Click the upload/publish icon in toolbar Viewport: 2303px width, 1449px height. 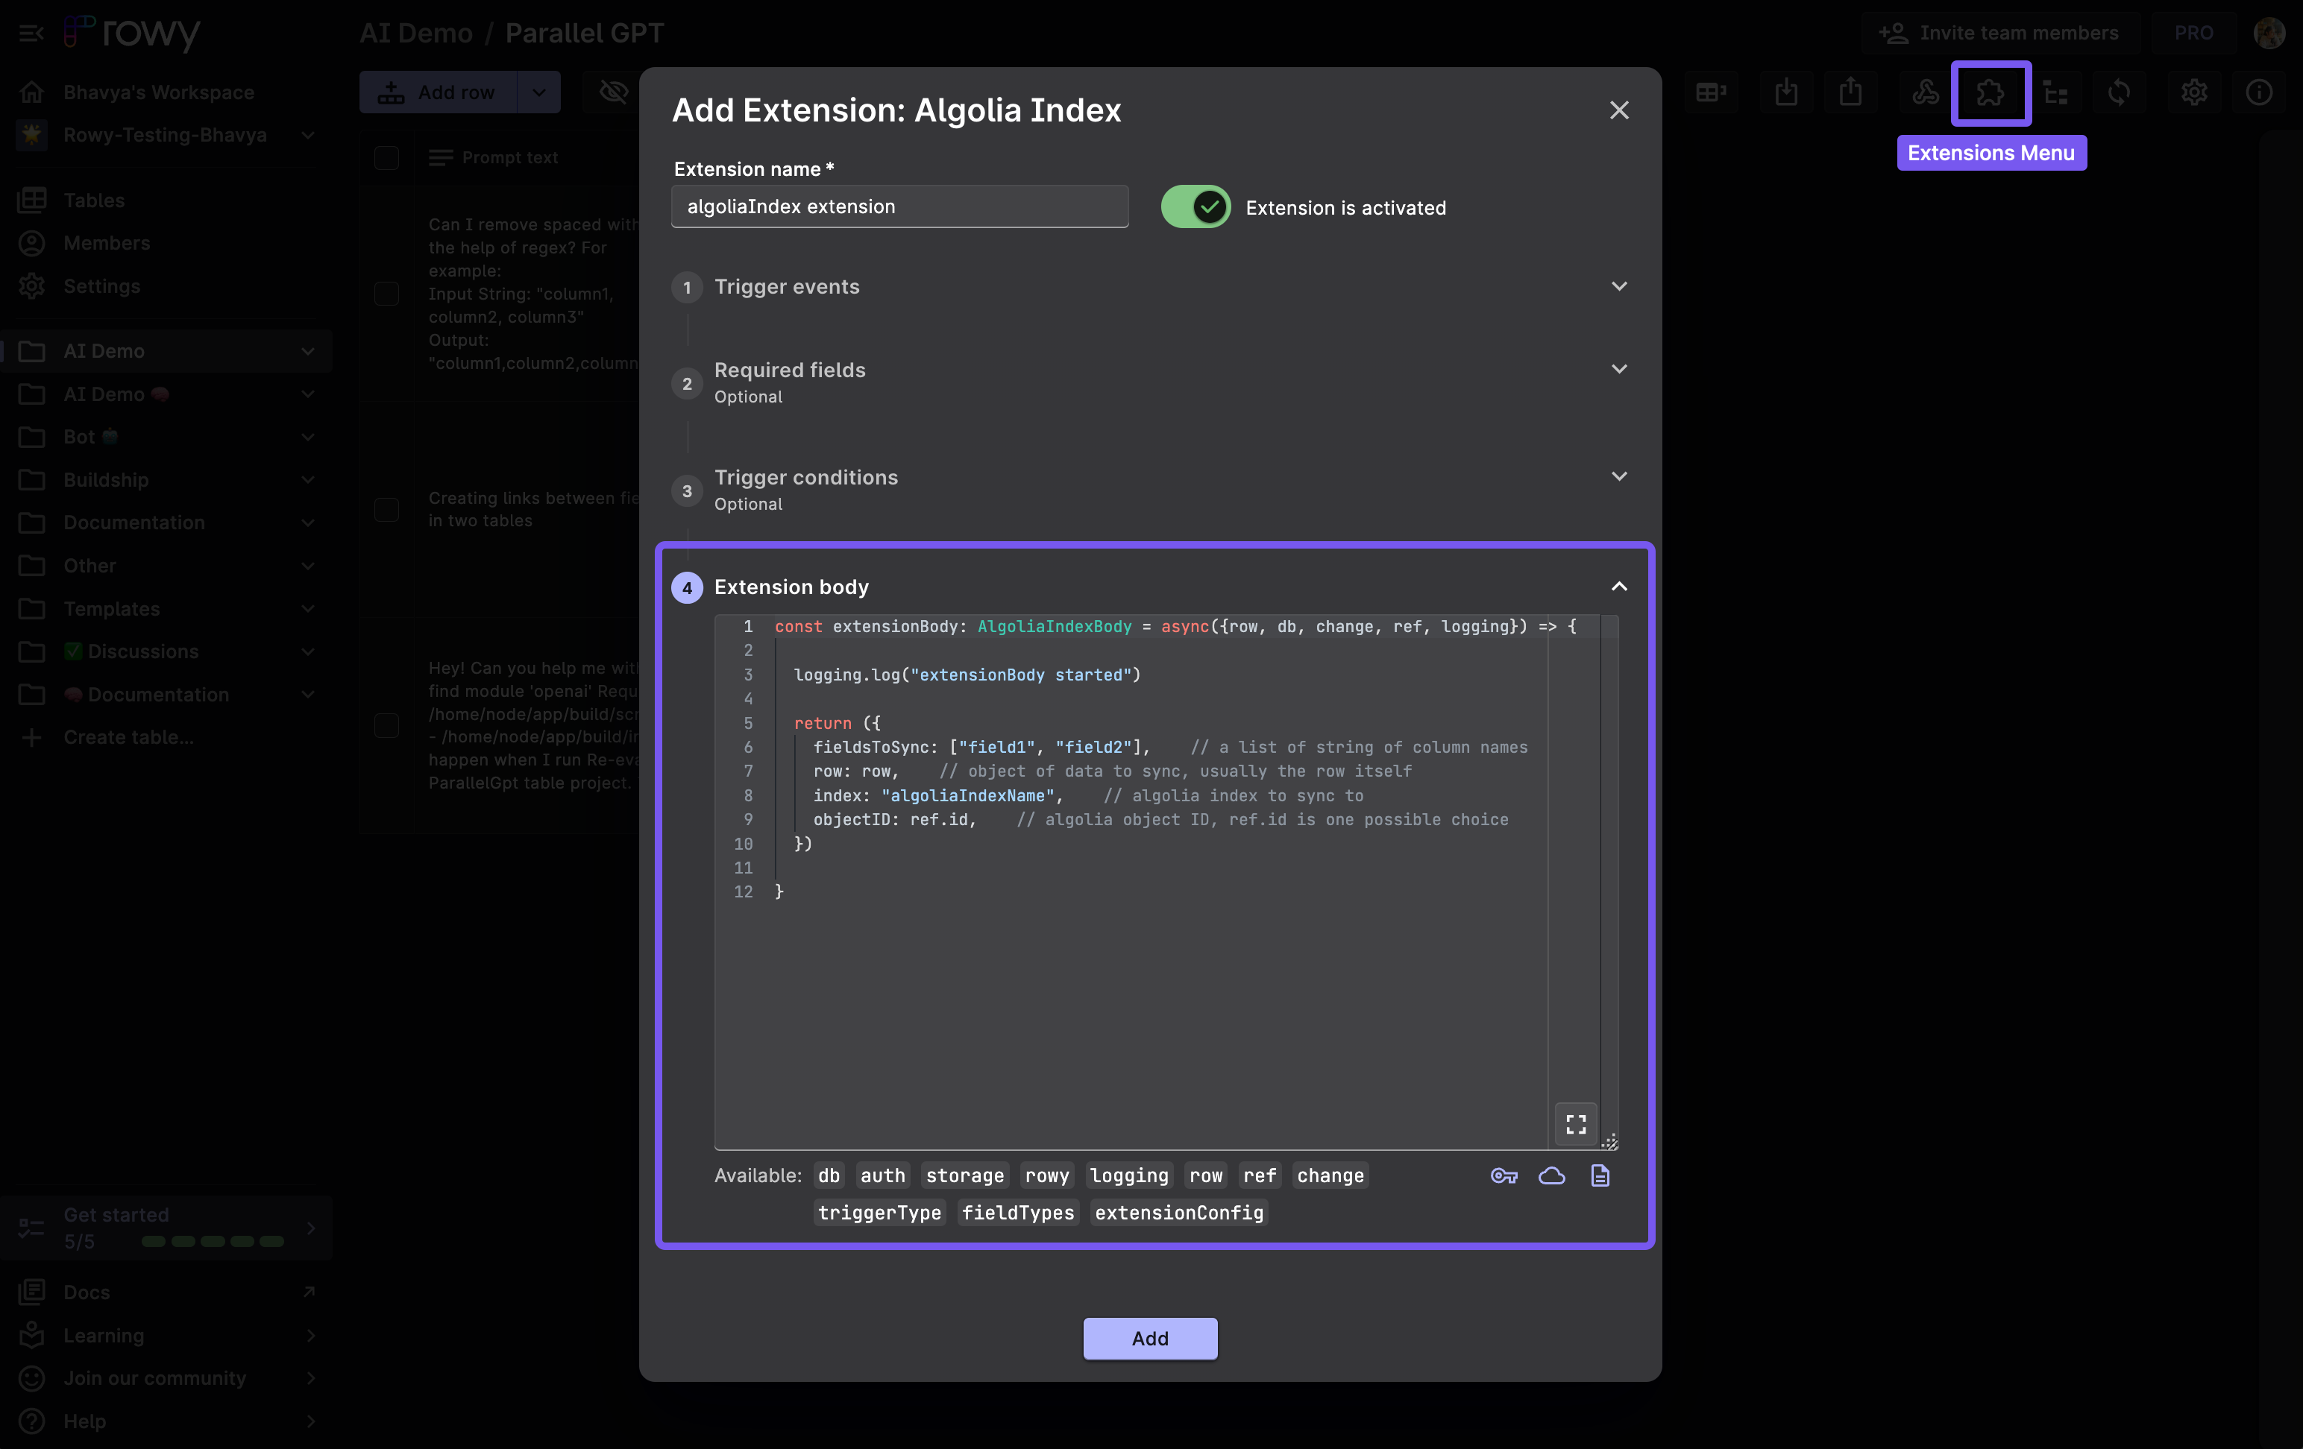[x=1849, y=90]
